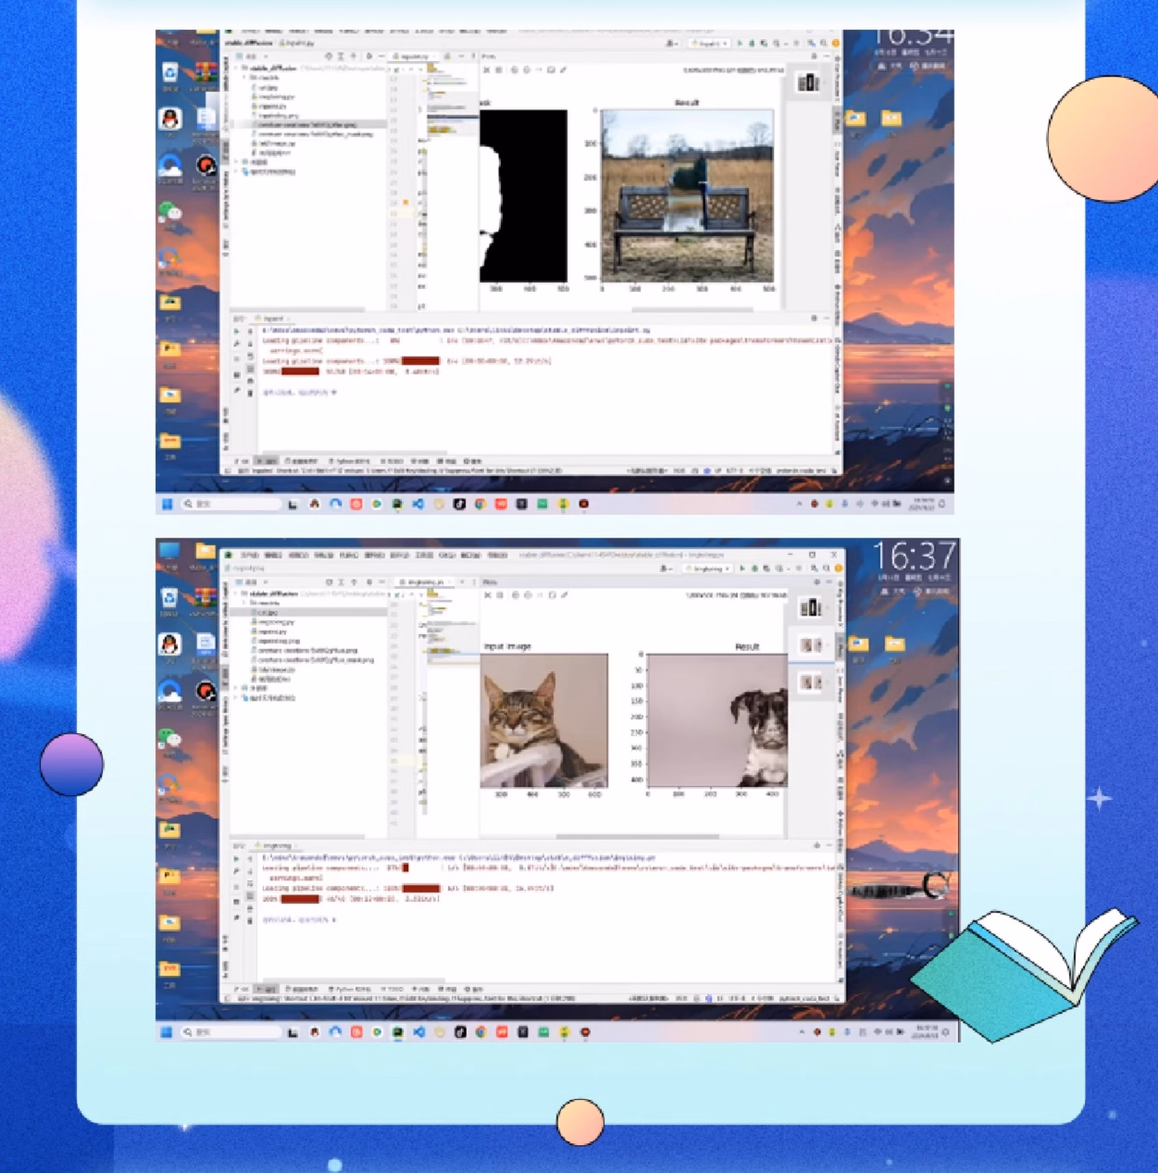
Task: Click Python Console button in cat-window bottom bar
Action: 349,989
